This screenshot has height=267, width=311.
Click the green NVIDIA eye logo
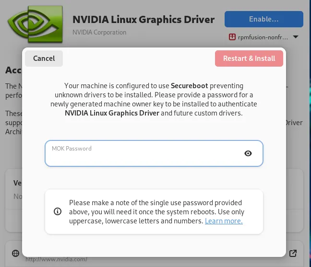click(35, 24)
